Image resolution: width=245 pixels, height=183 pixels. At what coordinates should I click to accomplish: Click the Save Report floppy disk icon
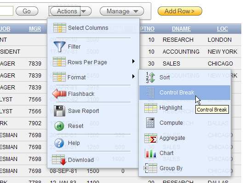tap(59, 111)
